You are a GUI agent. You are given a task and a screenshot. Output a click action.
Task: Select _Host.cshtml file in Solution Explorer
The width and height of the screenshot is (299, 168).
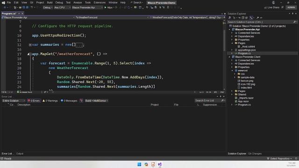248,47
